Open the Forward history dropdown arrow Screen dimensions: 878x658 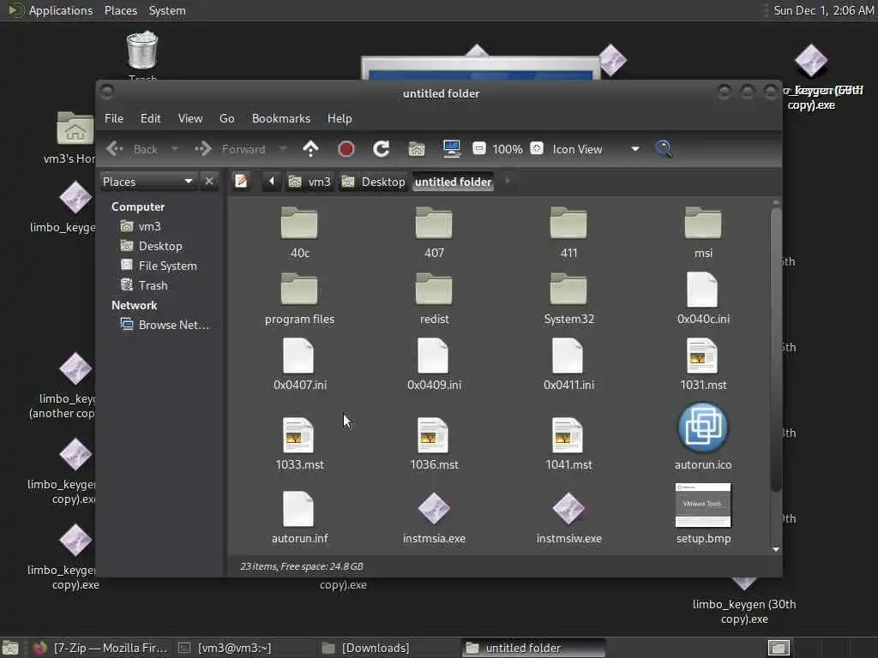(x=283, y=149)
